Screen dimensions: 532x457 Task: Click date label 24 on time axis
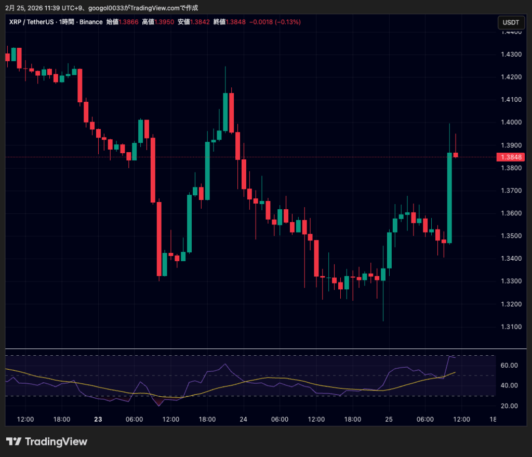[x=244, y=419]
